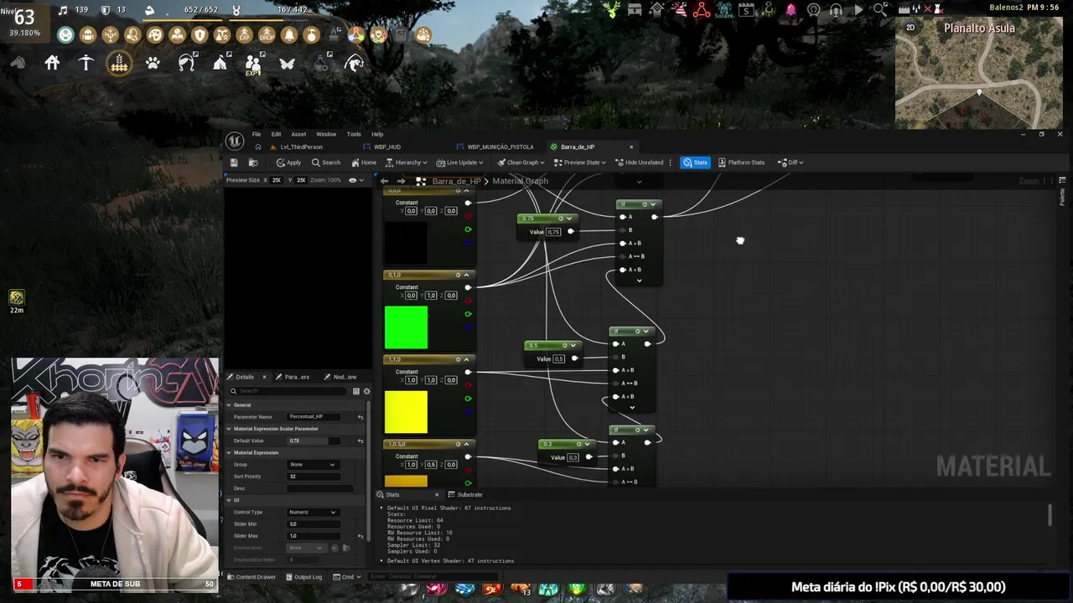
Task: Open the Clean Graph dropdown
Action: tap(521, 162)
